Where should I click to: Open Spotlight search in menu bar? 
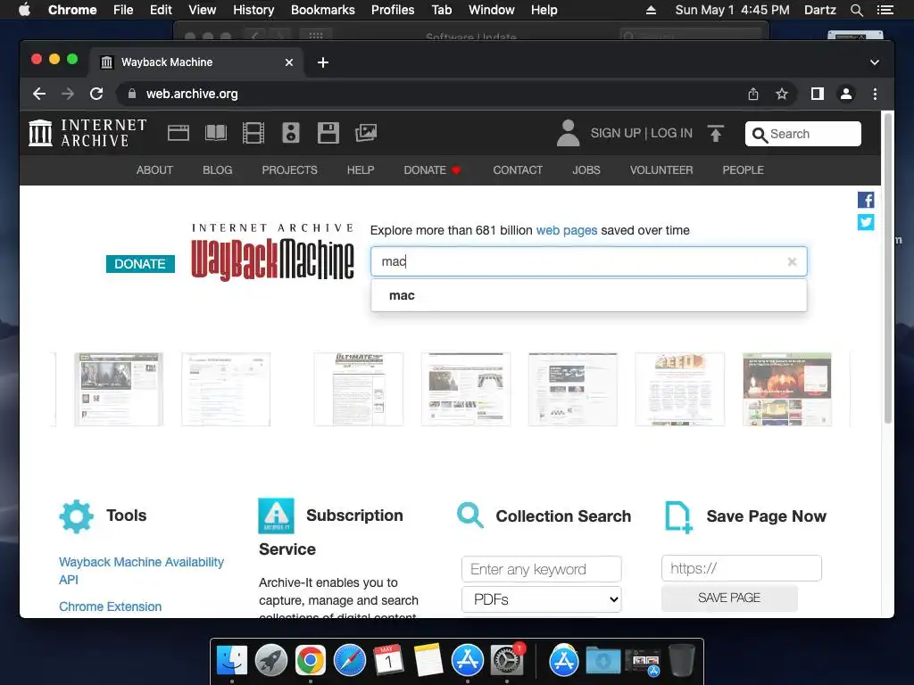tap(856, 10)
